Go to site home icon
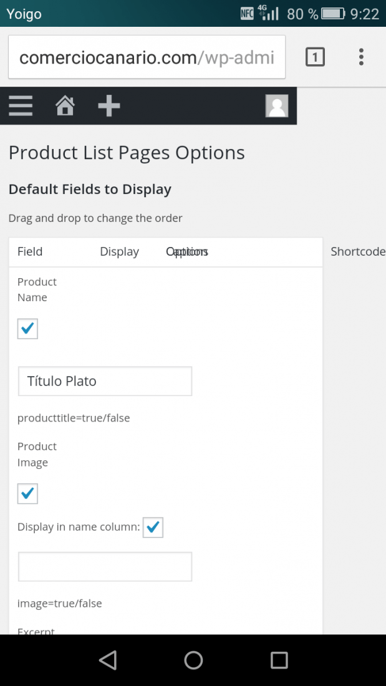386x686 pixels. [65, 106]
